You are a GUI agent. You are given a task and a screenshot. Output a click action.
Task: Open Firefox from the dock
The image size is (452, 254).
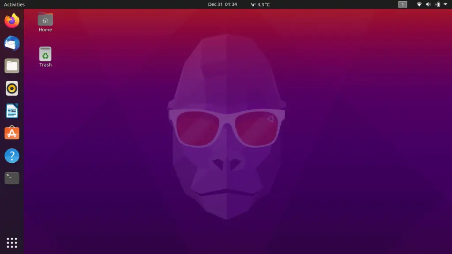tap(12, 21)
